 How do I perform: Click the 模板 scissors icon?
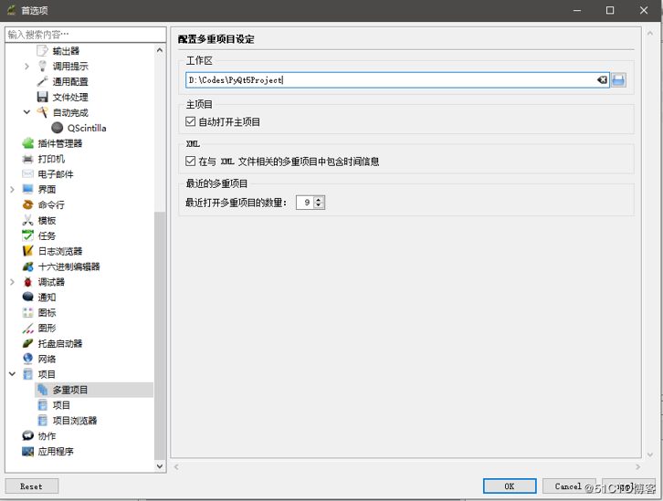[x=28, y=220]
